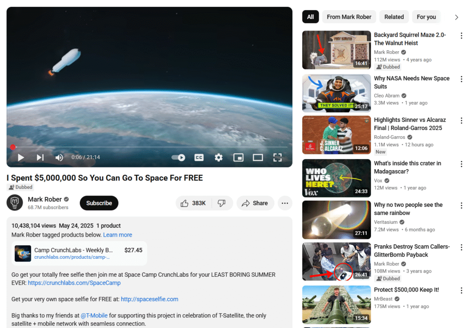Open the spaceselfie.com link in the description
This screenshot has width=473, height=328.
pyautogui.click(x=149, y=299)
